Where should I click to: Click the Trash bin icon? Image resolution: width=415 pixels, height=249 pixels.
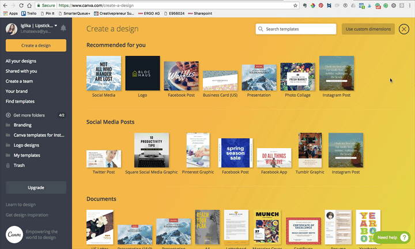tap(8, 165)
